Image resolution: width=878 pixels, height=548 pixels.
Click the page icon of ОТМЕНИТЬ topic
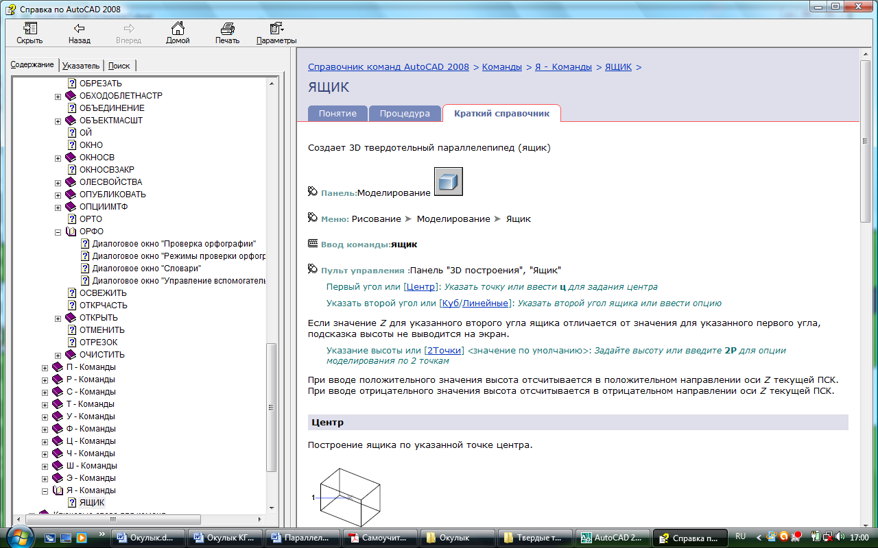[72, 330]
